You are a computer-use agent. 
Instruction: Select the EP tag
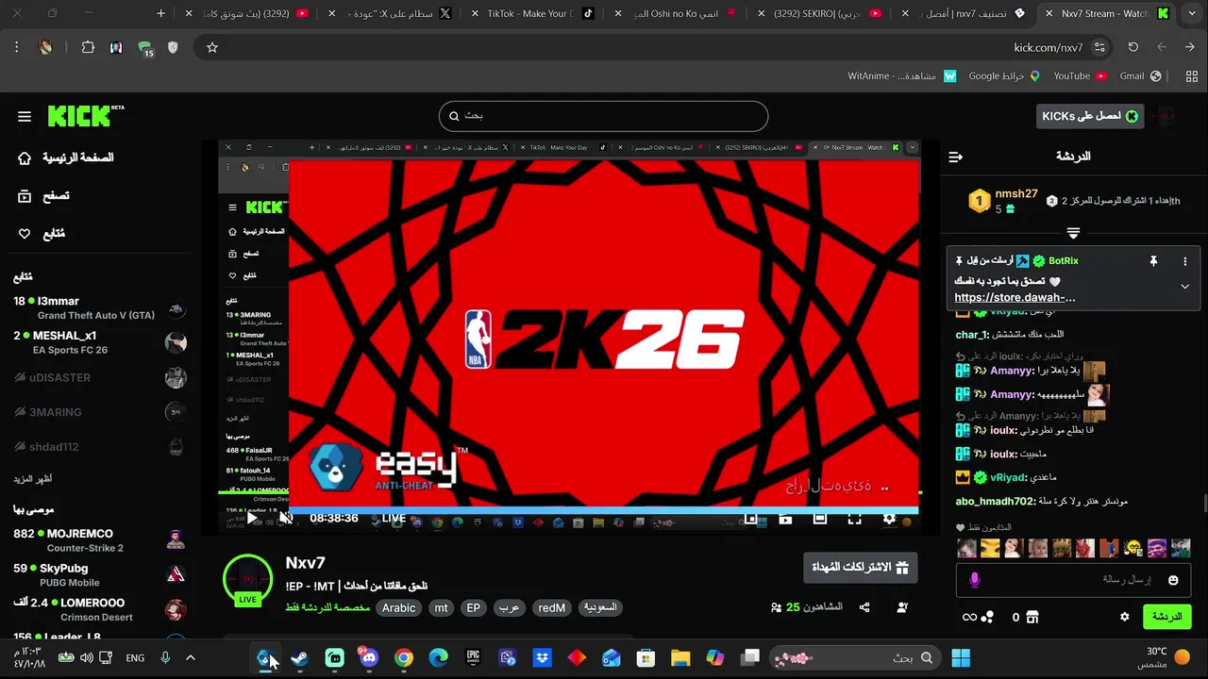coord(473,608)
